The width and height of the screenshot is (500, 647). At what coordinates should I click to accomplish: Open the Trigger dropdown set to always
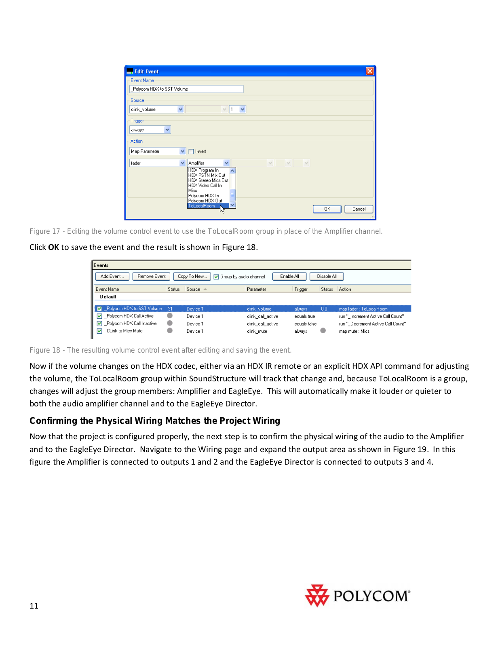tap(167, 130)
